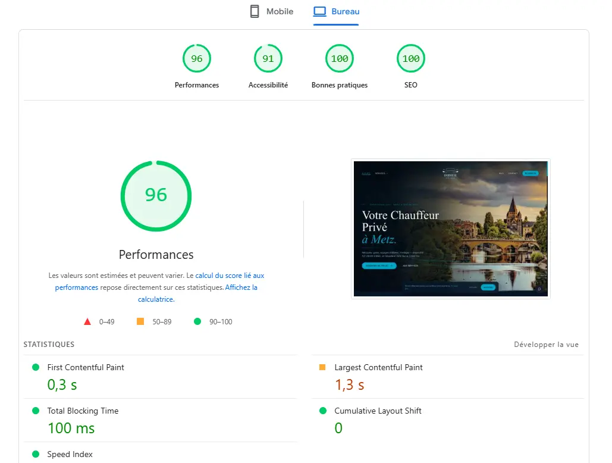This screenshot has width=612, height=463.
Task: Click the large 96 performance gauge
Action: pyautogui.click(x=156, y=196)
